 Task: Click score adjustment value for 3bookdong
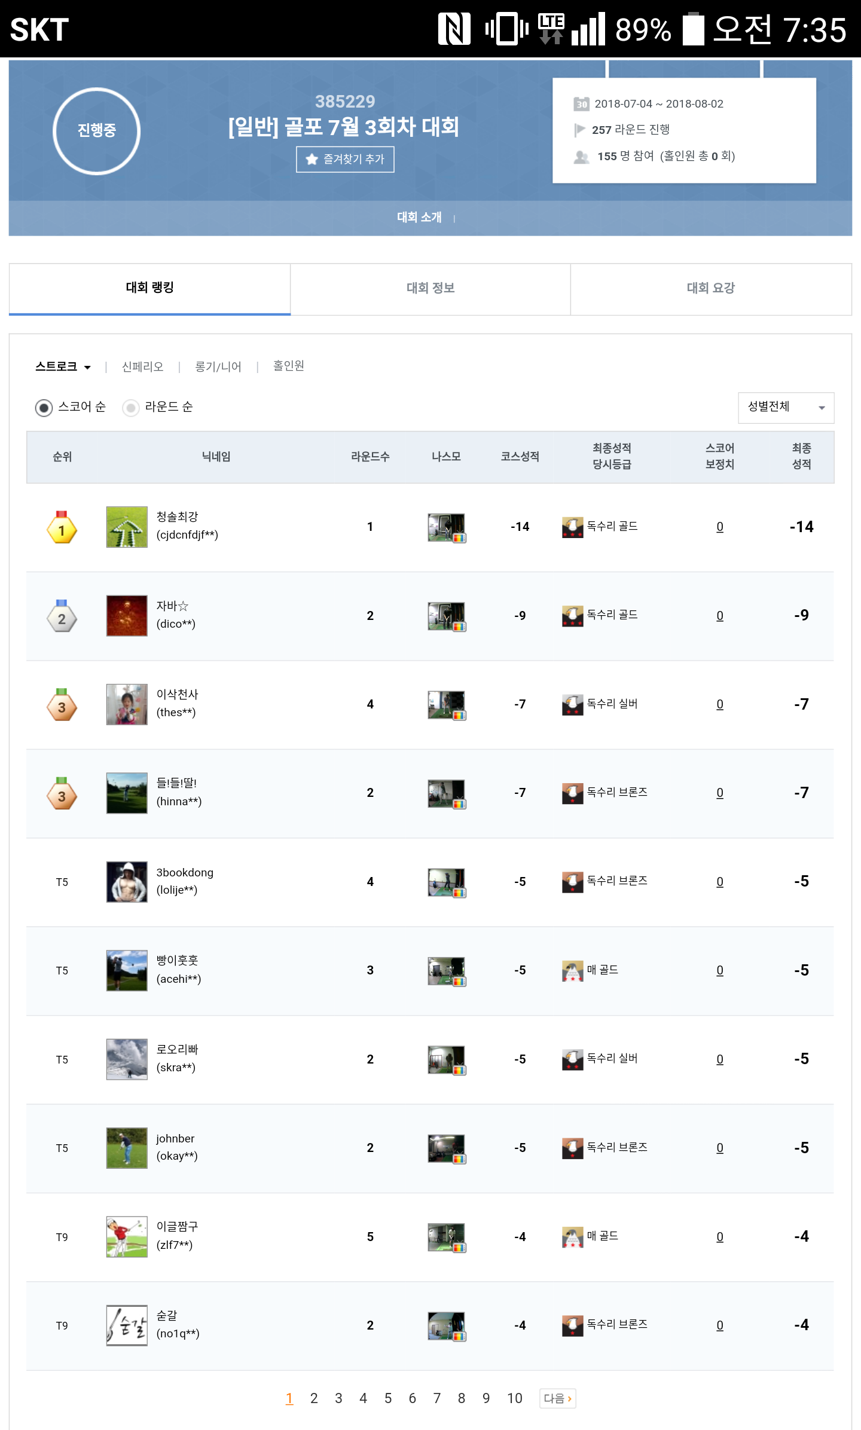(720, 882)
